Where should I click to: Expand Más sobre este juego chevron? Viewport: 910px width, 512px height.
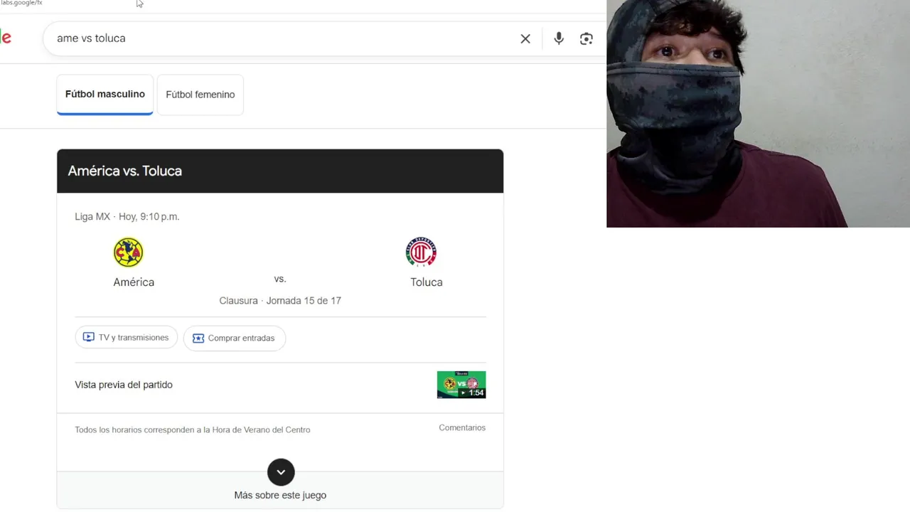(281, 472)
